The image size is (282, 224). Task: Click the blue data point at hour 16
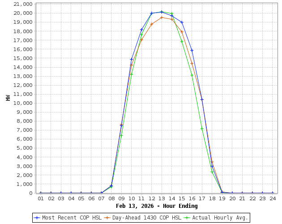pyautogui.click(x=192, y=50)
